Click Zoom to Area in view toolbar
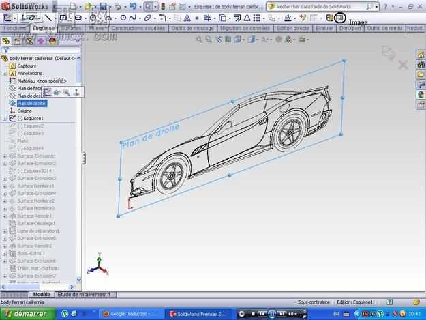The width and height of the screenshot is (426, 320). (209, 40)
